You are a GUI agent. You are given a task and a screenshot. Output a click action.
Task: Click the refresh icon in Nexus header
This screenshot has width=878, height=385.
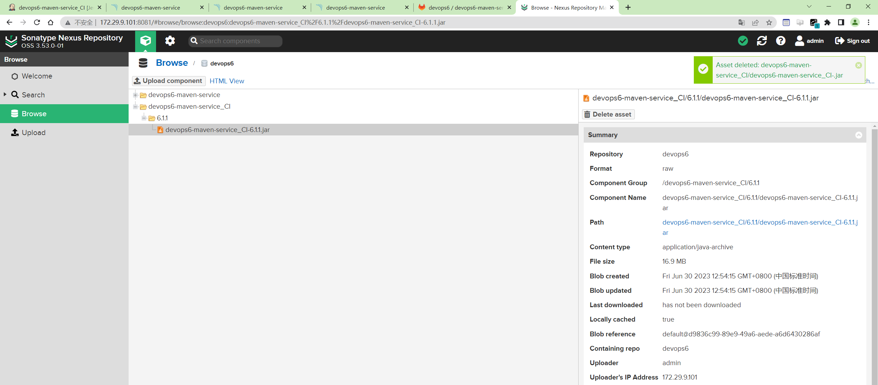(762, 41)
